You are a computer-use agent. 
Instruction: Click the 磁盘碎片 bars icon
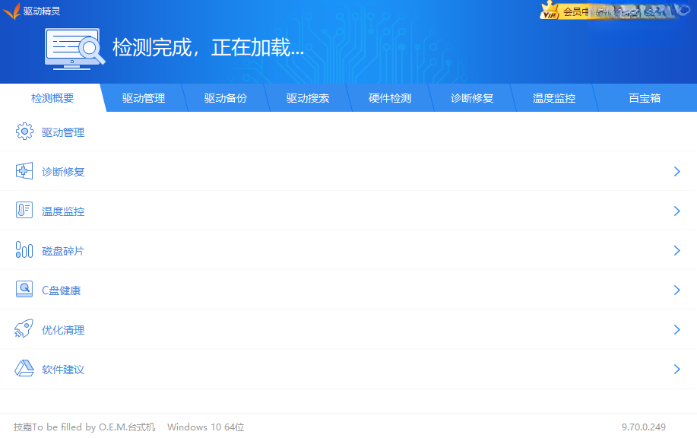click(x=24, y=250)
